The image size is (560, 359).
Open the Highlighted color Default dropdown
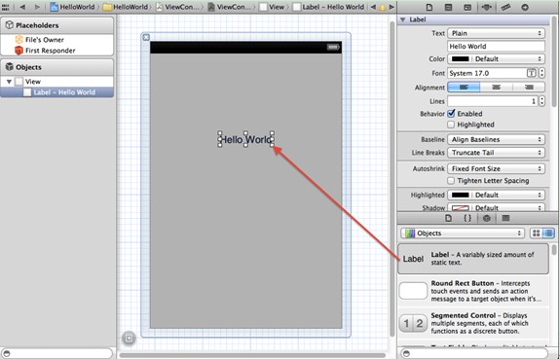click(496, 196)
